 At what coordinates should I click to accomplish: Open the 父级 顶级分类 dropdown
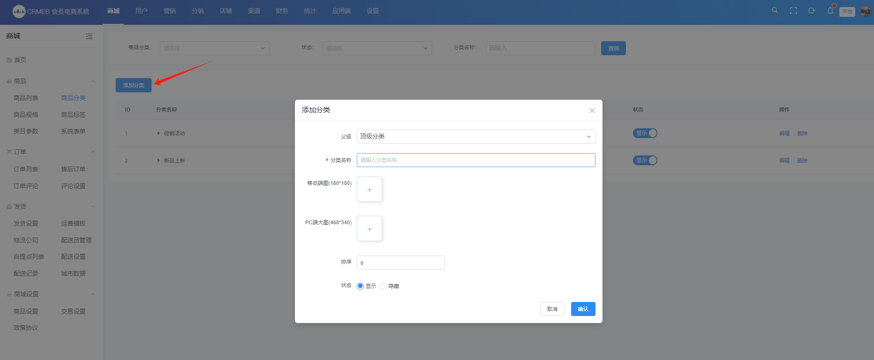coord(475,137)
